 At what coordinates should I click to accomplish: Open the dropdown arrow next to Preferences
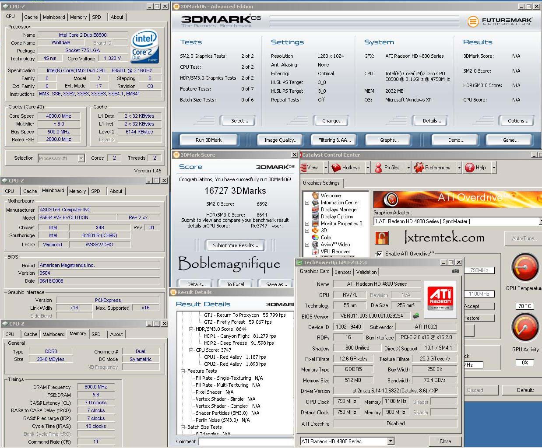[x=459, y=168]
